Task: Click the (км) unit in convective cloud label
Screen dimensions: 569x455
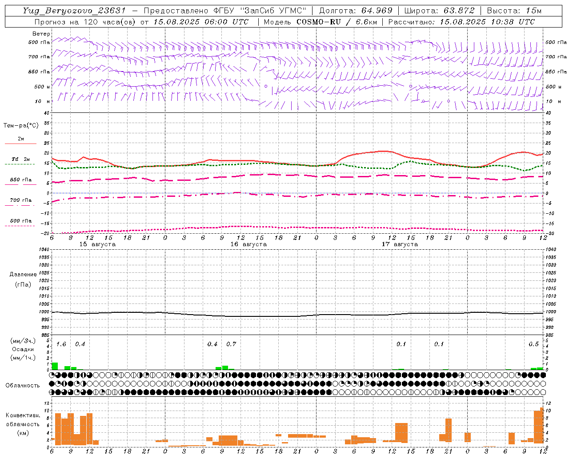Action: (23, 433)
